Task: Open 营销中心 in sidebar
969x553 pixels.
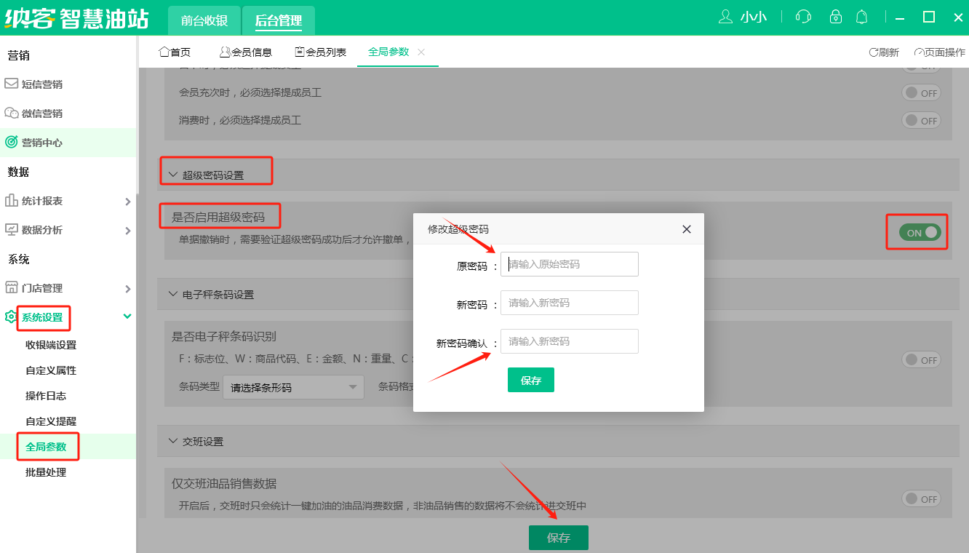Action: point(41,143)
